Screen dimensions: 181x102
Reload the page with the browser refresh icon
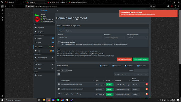tap(13, 6)
